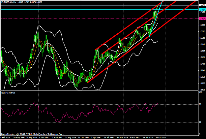206x139 pixels.
Task: Click the 1.2915 price scale value
Action: point(202,51)
